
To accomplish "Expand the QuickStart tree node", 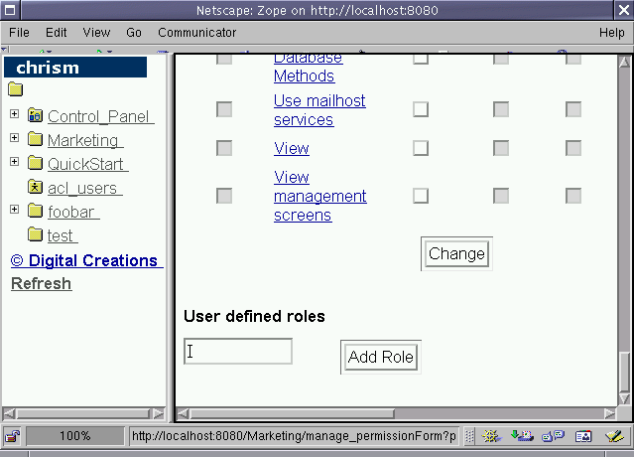I will (15, 162).
